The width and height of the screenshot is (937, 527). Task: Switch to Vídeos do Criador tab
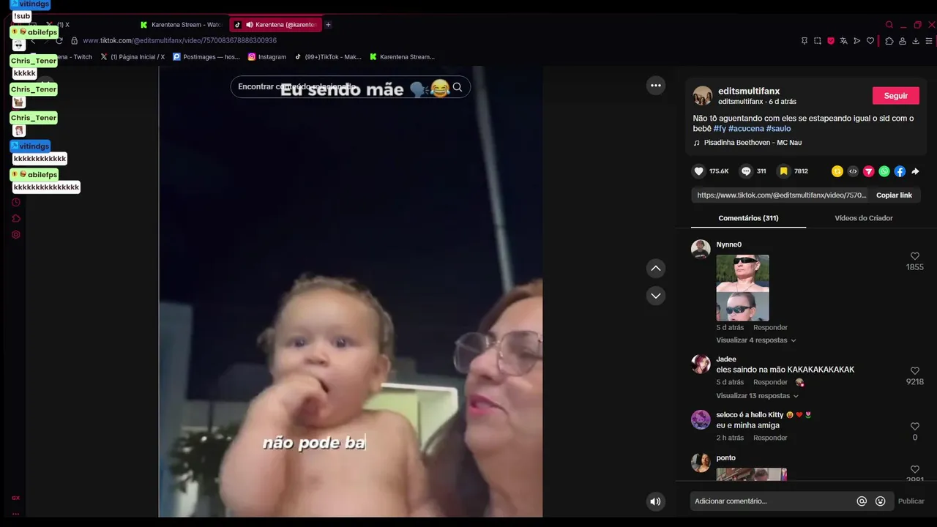[864, 218]
